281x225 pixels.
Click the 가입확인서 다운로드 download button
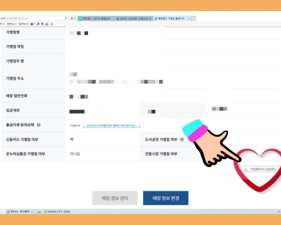click(260, 169)
